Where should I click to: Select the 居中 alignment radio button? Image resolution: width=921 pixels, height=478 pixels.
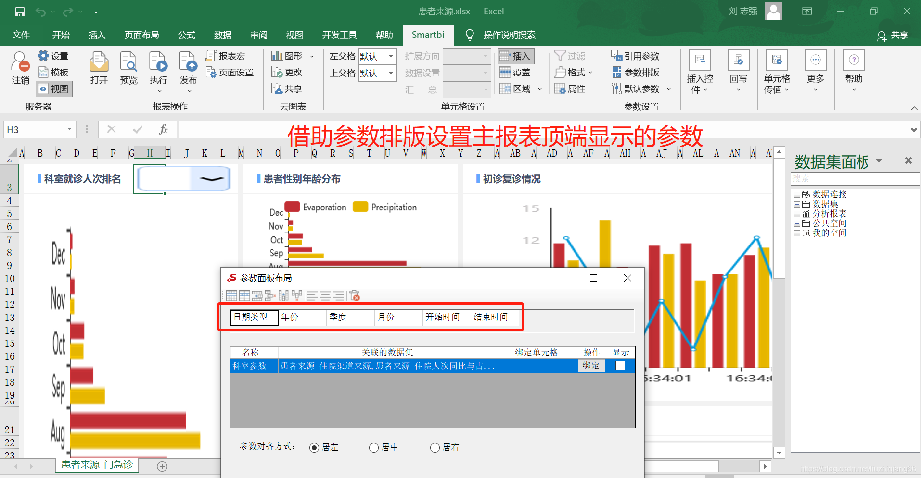coord(374,448)
